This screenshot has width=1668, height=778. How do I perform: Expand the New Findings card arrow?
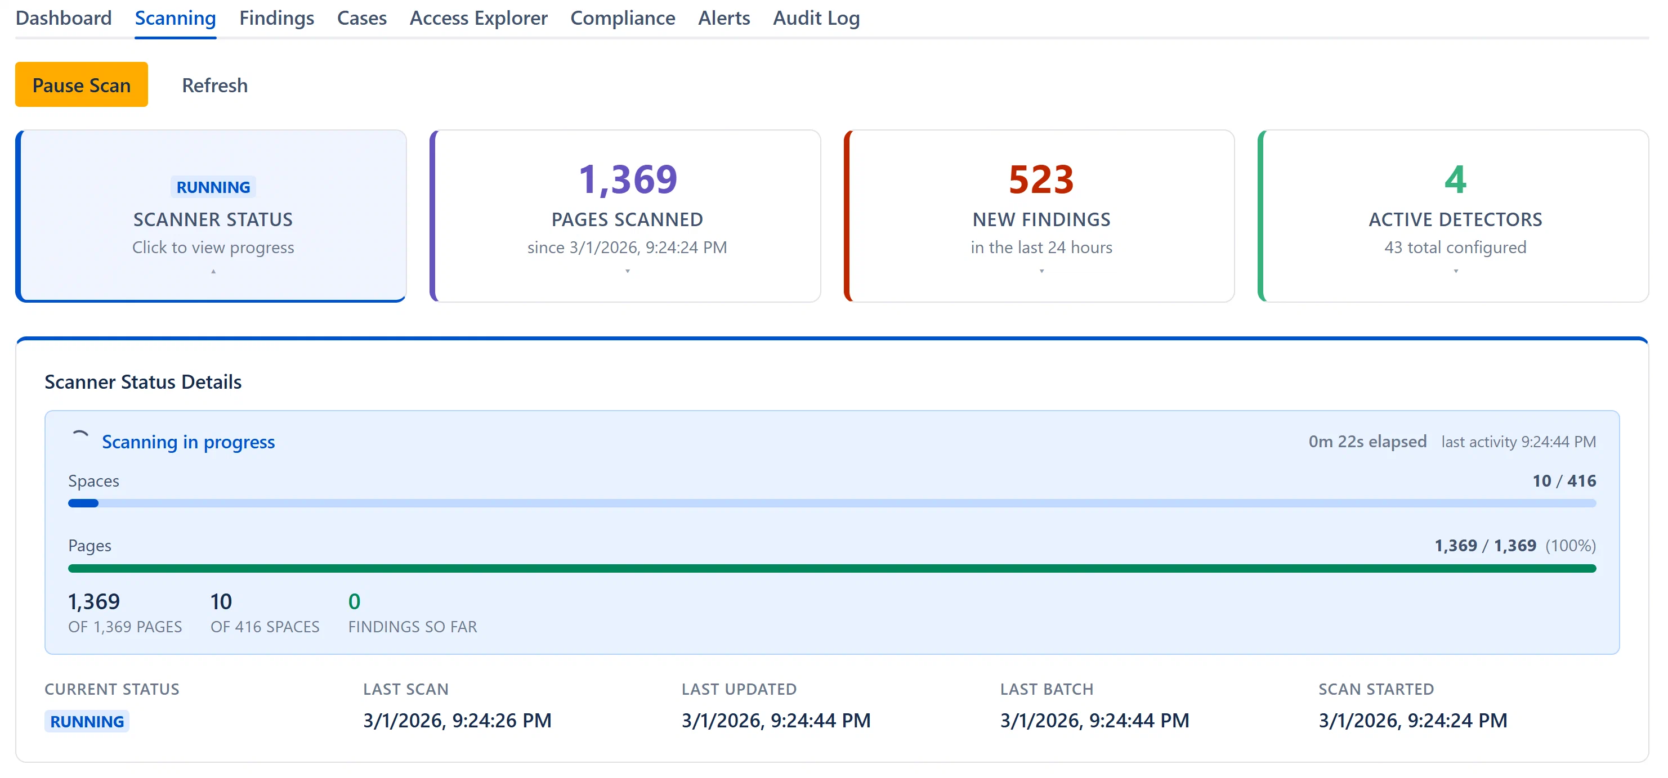(x=1041, y=272)
